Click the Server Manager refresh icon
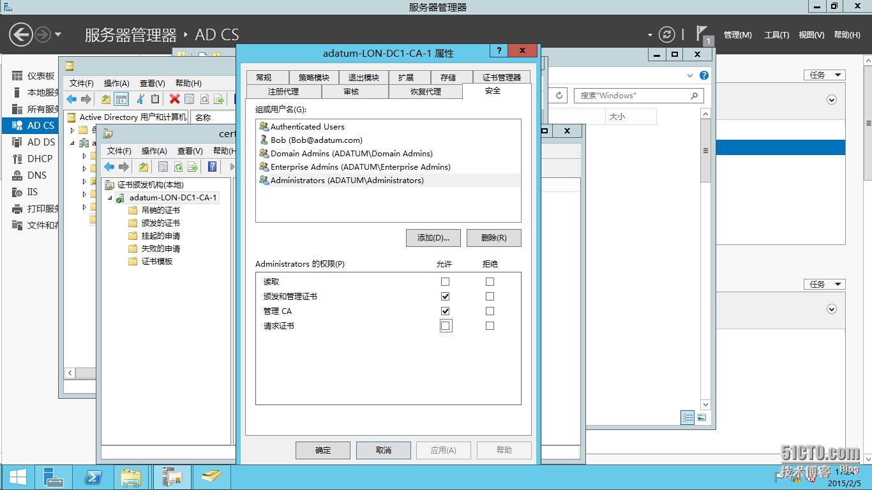Viewport: 872px width, 490px height. (x=666, y=34)
